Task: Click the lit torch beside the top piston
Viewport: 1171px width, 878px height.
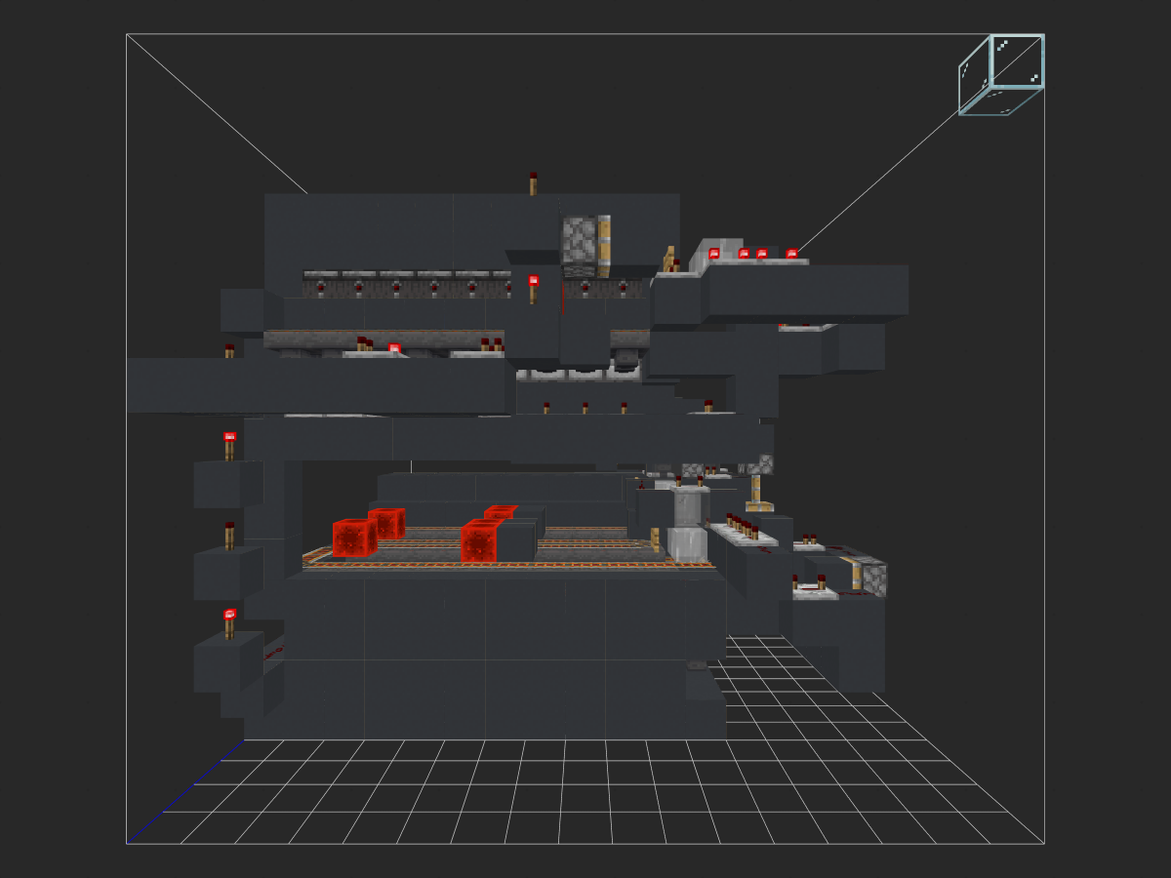Action: [x=533, y=286]
